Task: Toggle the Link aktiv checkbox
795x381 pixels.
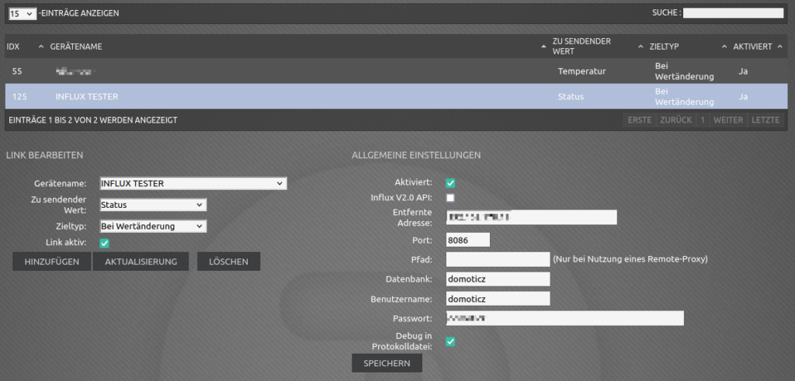Action: coord(105,244)
